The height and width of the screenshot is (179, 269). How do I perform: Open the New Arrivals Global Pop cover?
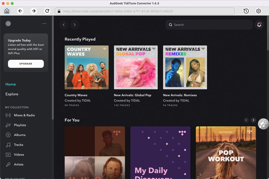pos(136,67)
